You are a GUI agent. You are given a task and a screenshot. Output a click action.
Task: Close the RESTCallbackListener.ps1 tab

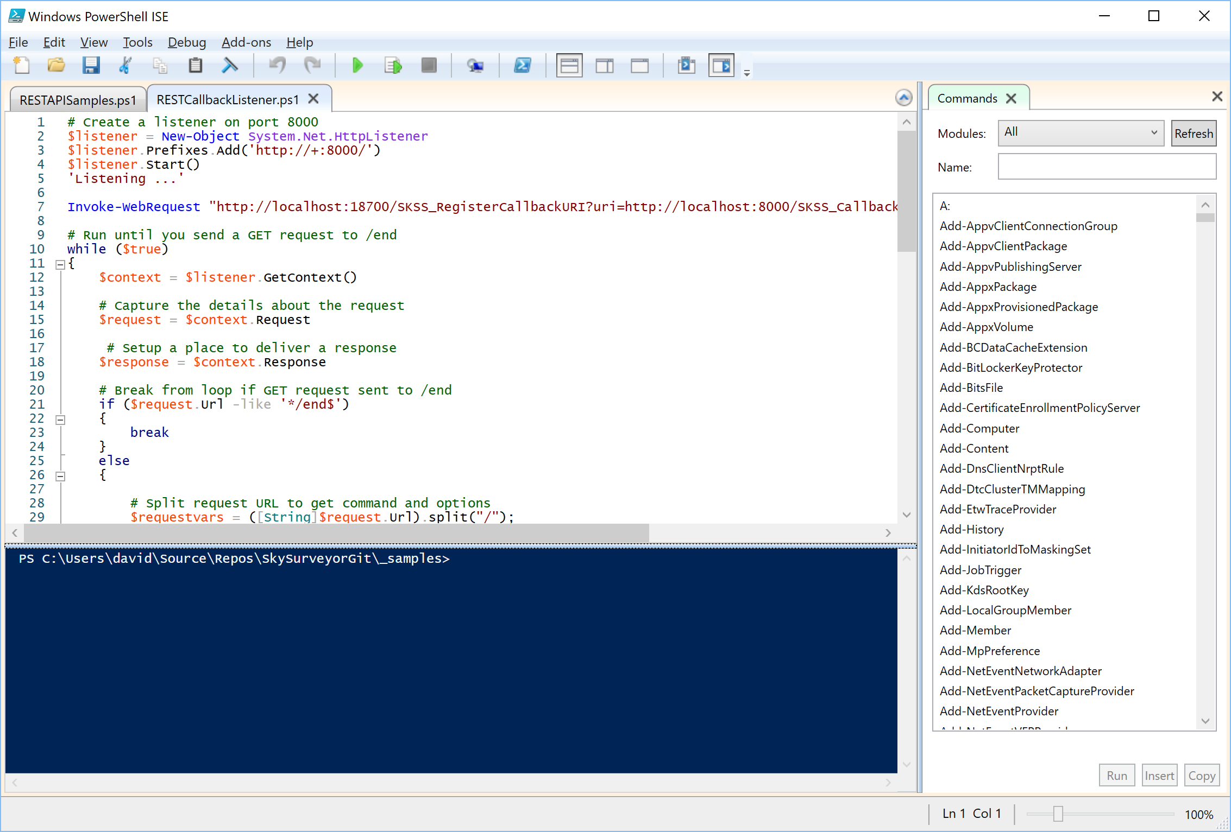[x=313, y=99]
